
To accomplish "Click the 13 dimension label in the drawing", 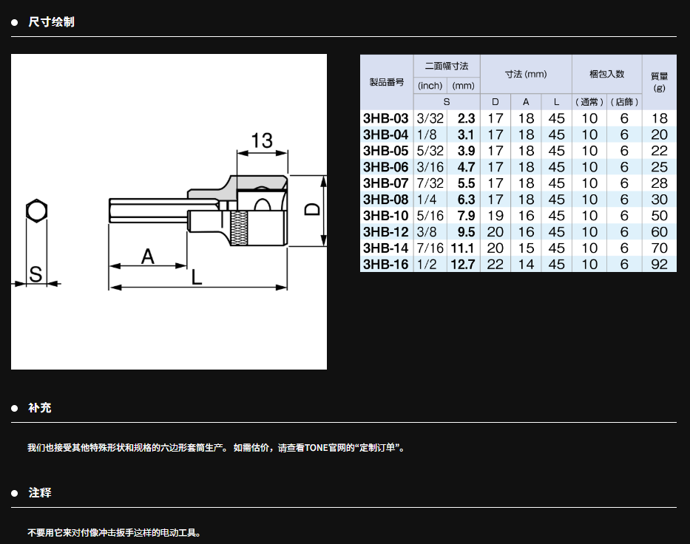I will [261, 140].
